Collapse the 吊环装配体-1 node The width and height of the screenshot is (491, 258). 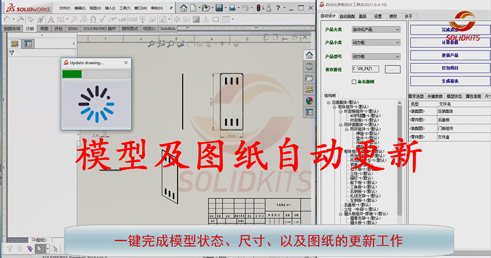point(341,125)
